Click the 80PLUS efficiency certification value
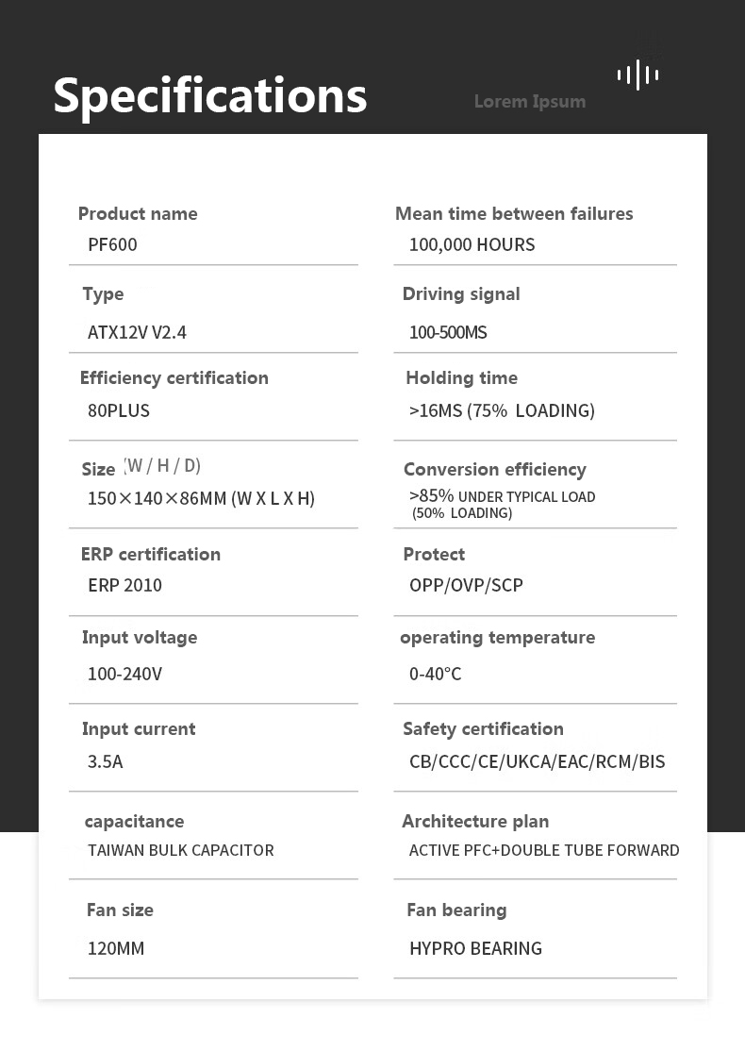 [x=119, y=410]
